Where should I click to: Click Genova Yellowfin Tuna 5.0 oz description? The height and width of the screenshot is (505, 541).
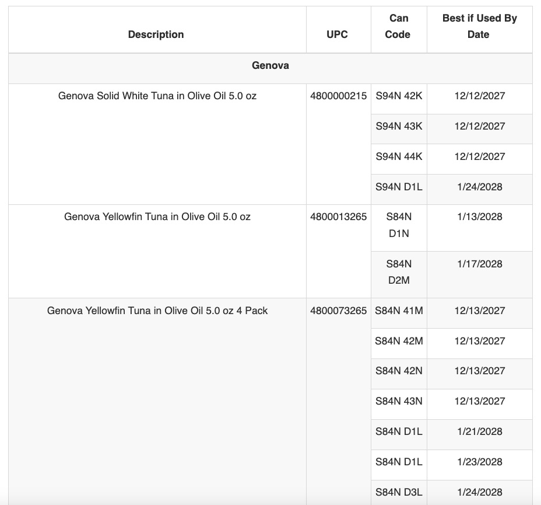157,217
